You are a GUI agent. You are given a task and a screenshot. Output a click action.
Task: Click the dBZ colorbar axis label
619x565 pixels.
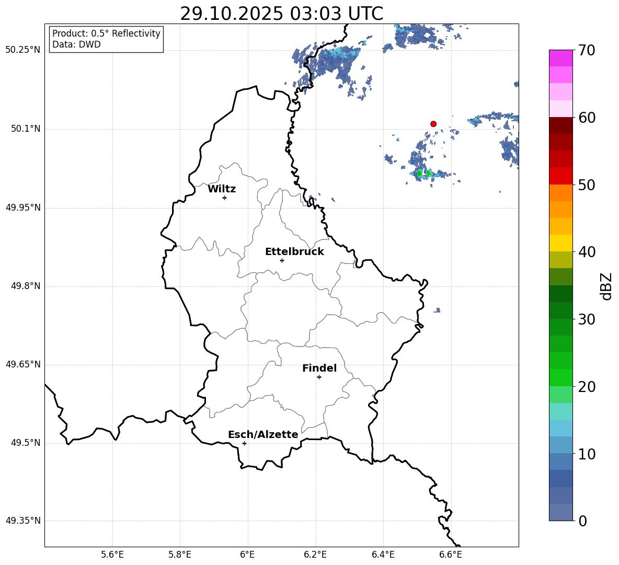coord(607,286)
